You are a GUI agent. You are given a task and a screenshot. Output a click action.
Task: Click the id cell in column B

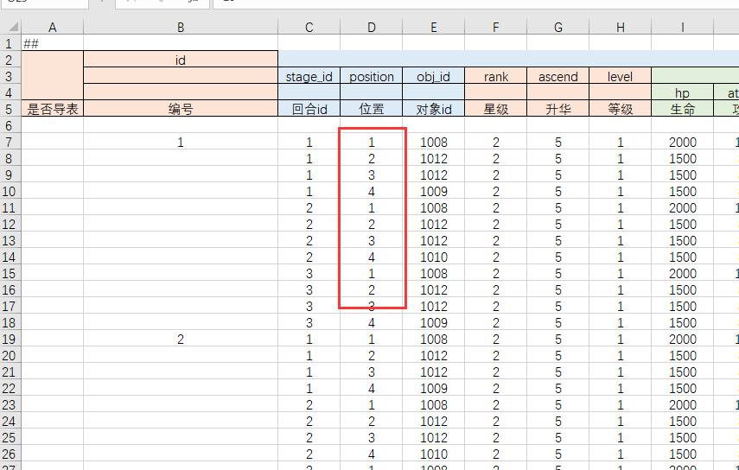tap(181, 60)
